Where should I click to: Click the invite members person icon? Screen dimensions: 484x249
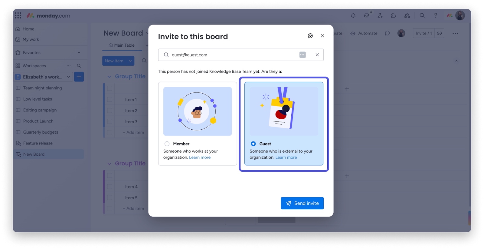(380, 15)
